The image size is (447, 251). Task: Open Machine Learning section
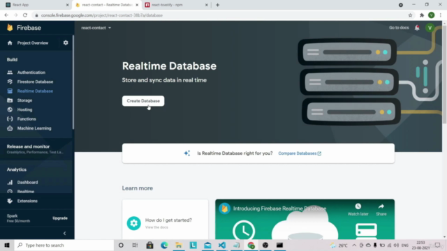pyautogui.click(x=34, y=128)
